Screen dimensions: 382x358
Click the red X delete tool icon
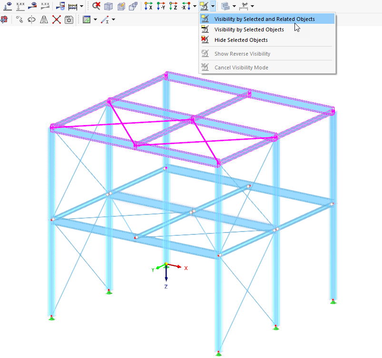tap(56, 19)
